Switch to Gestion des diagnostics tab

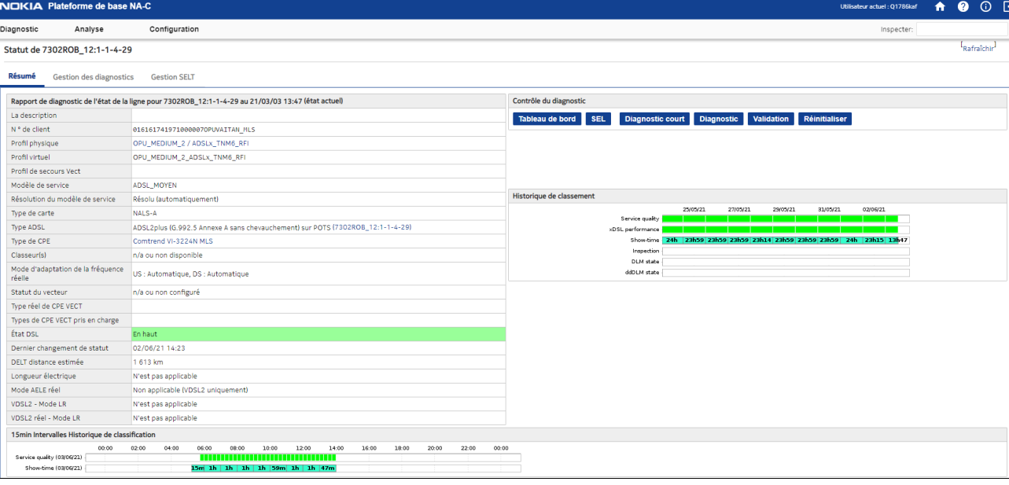pyautogui.click(x=93, y=77)
